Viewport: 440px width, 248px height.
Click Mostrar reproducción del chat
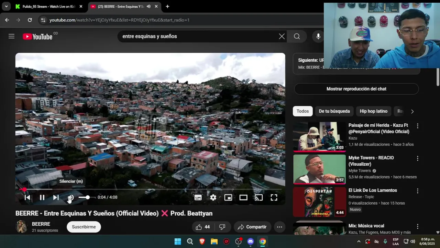pyautogui.click(x=356, y=89)
